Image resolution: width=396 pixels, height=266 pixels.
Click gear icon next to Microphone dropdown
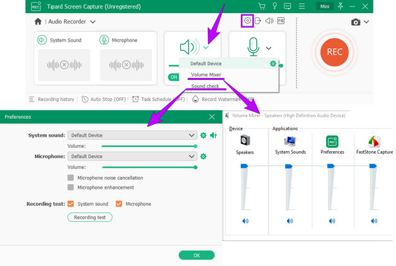tap(203, 156)
